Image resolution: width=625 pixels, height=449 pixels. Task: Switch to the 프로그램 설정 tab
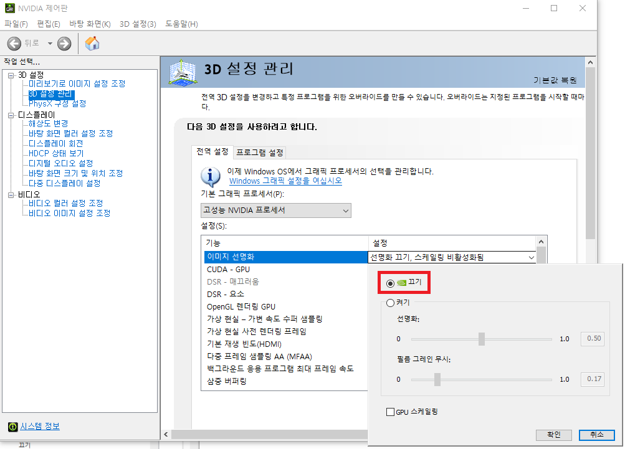[x=260, y=153]
